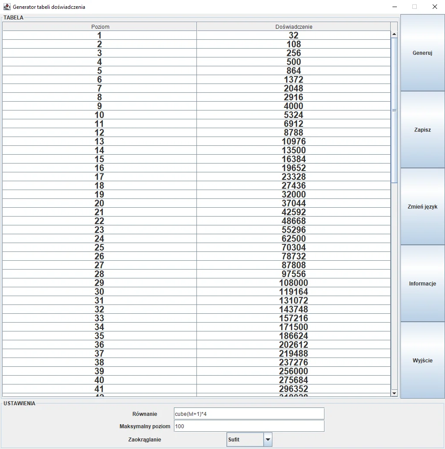445x449 pixels.
Task: Click the Poziom column header
Action: (x=99, y=27)
